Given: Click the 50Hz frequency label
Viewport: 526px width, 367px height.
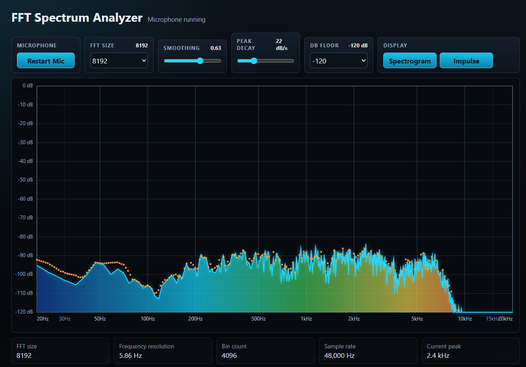Looking at the screenshot, I should pyautogui.click(x=100, y=319).
